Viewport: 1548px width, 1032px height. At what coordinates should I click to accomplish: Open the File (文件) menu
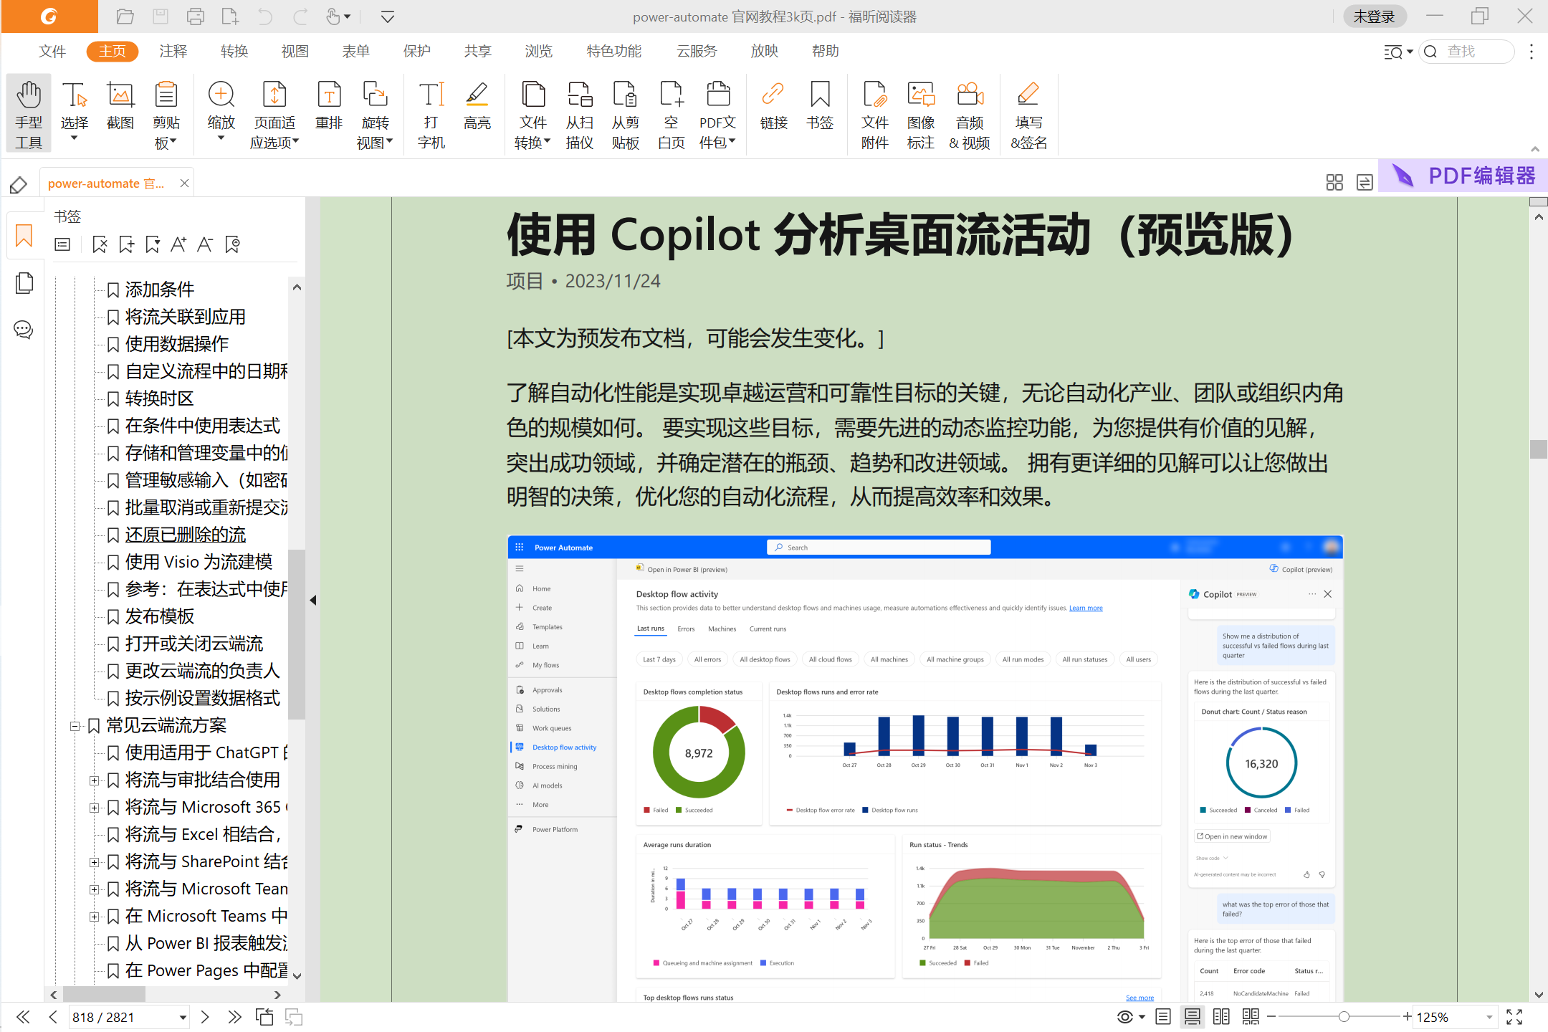click(52, 52)
